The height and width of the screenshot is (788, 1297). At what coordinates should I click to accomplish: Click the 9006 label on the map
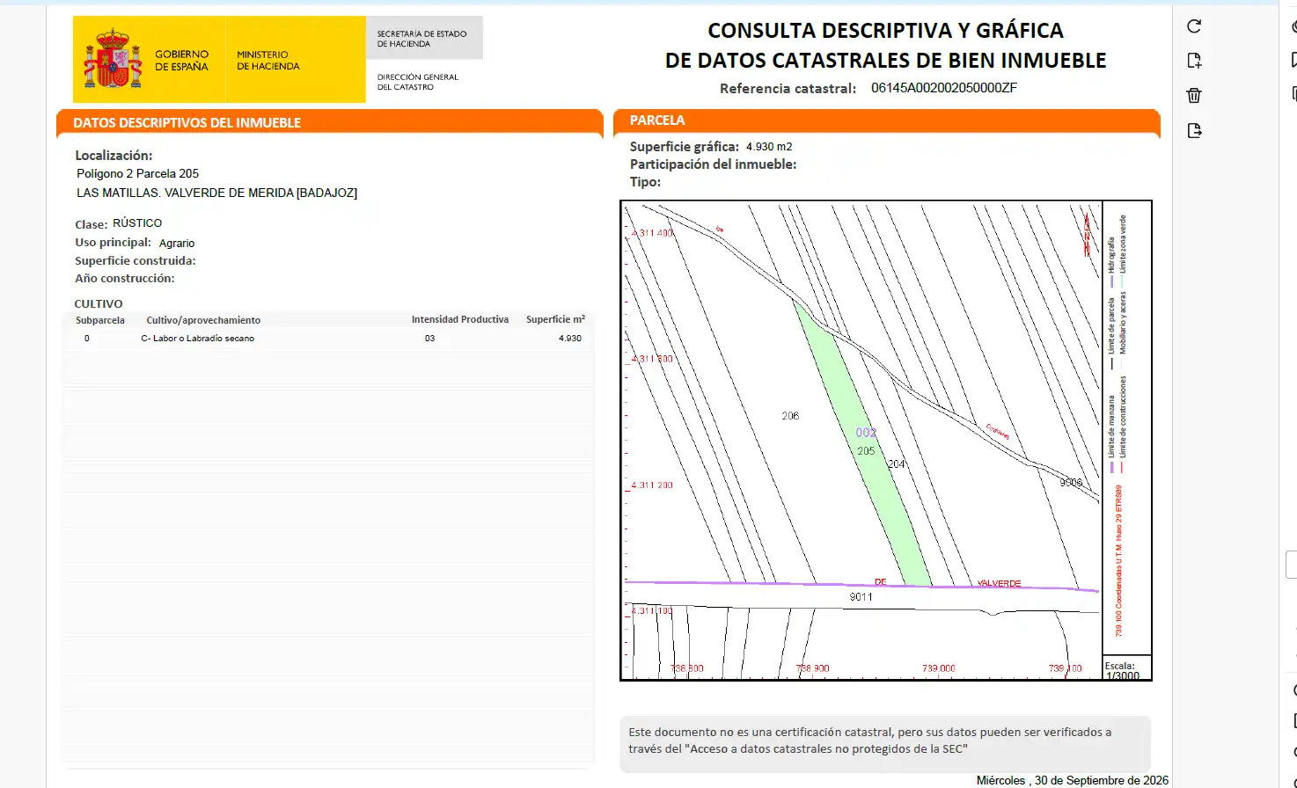[x=1071, y=483]
